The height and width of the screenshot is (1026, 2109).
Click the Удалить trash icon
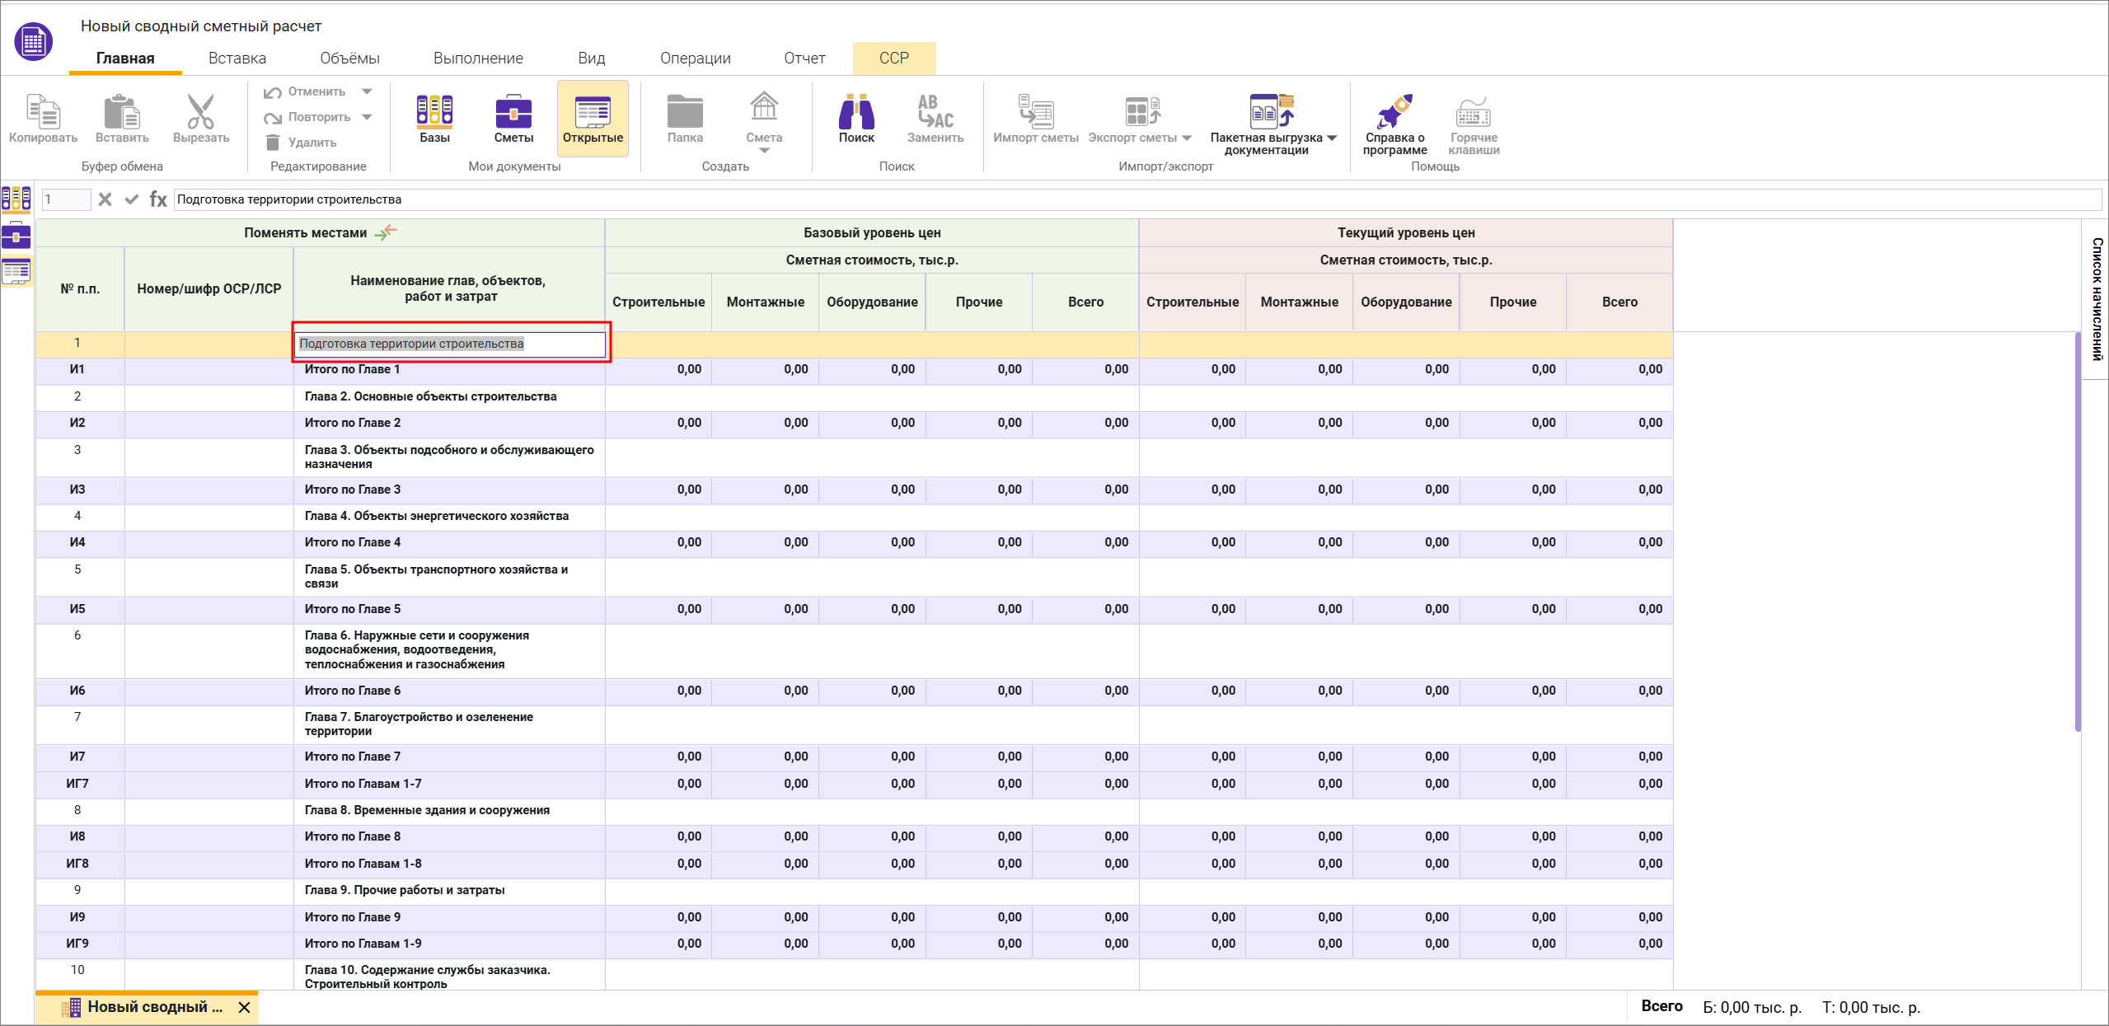(273, 143)
